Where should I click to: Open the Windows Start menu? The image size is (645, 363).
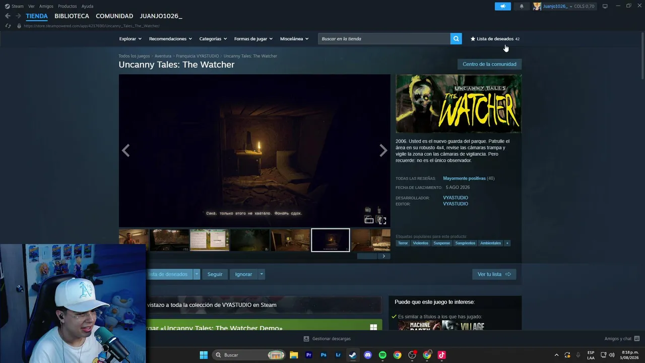(204, 355)
